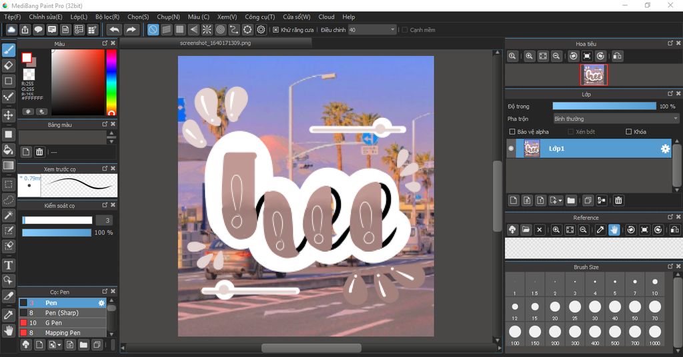
Task: Expand add-layer dropdown arrow in Lớp panel
Action: [x=560, y=200]
